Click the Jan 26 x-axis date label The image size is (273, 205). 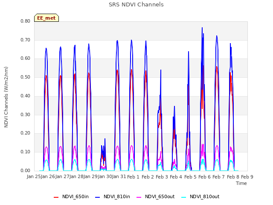(x=48, y=177)
